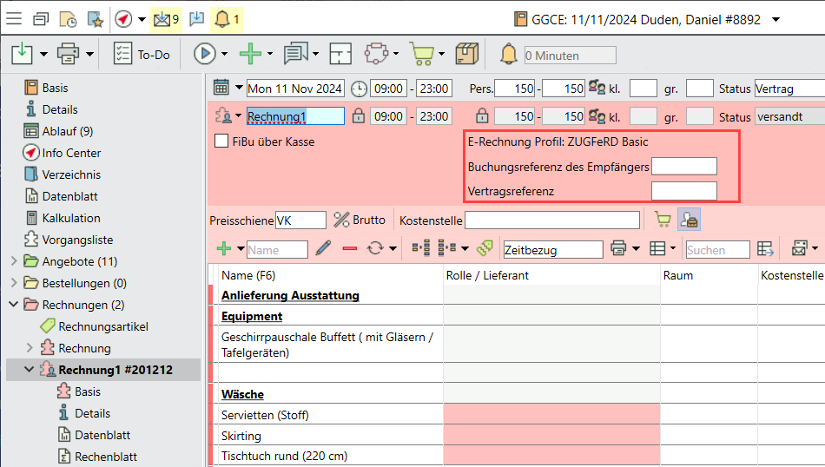Screen dimensions: 825x467
Task: Open the mail notifications with 9 messages
Action: click(166, 18)
